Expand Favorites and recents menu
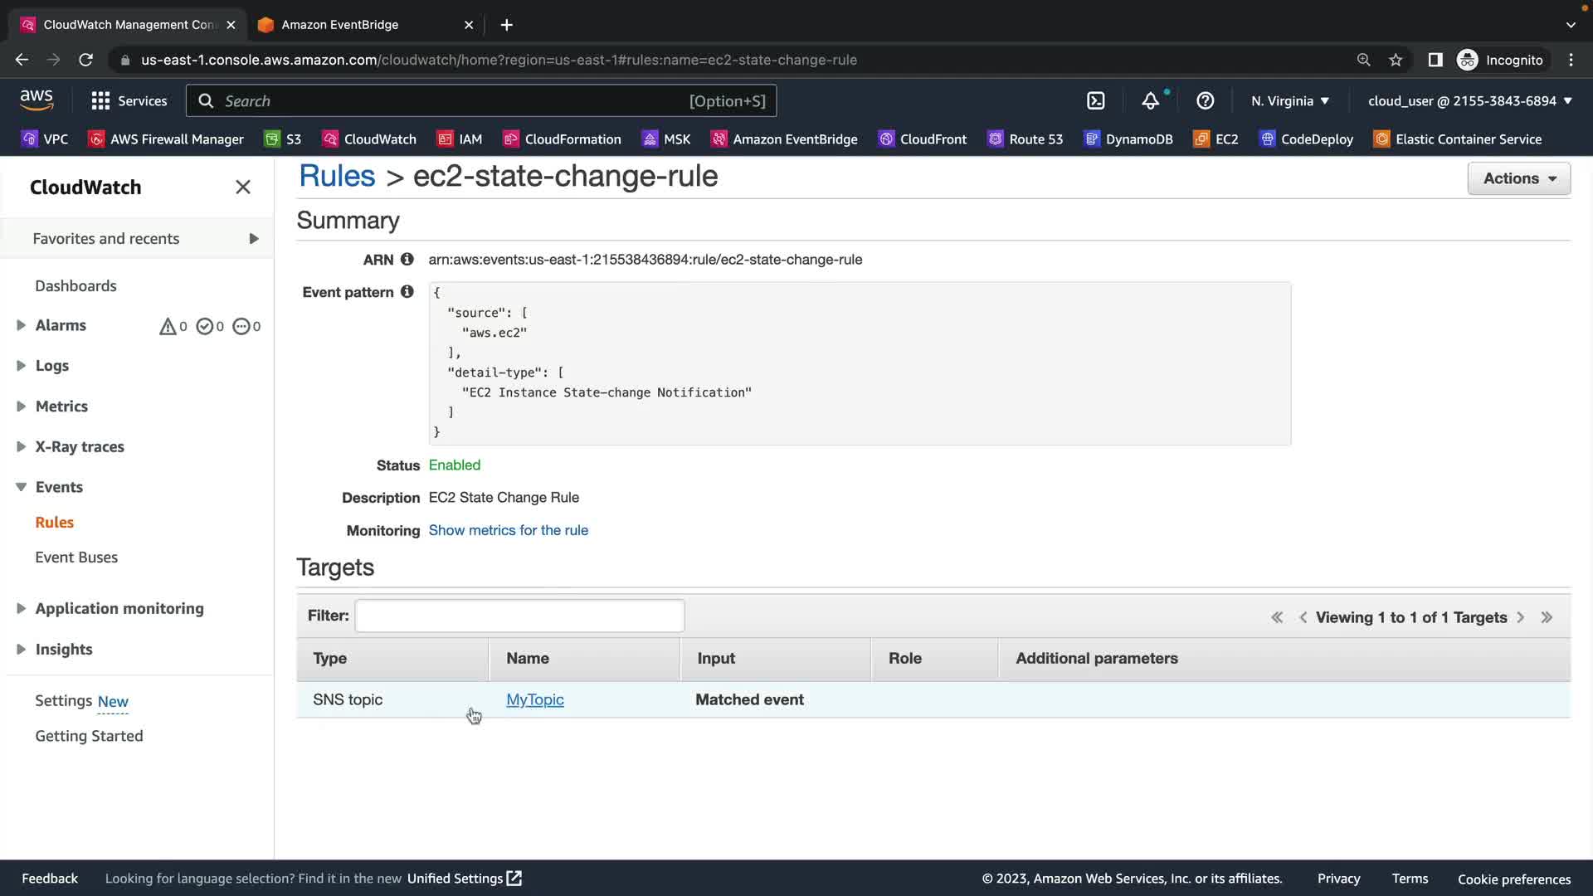 pos(253,239)
